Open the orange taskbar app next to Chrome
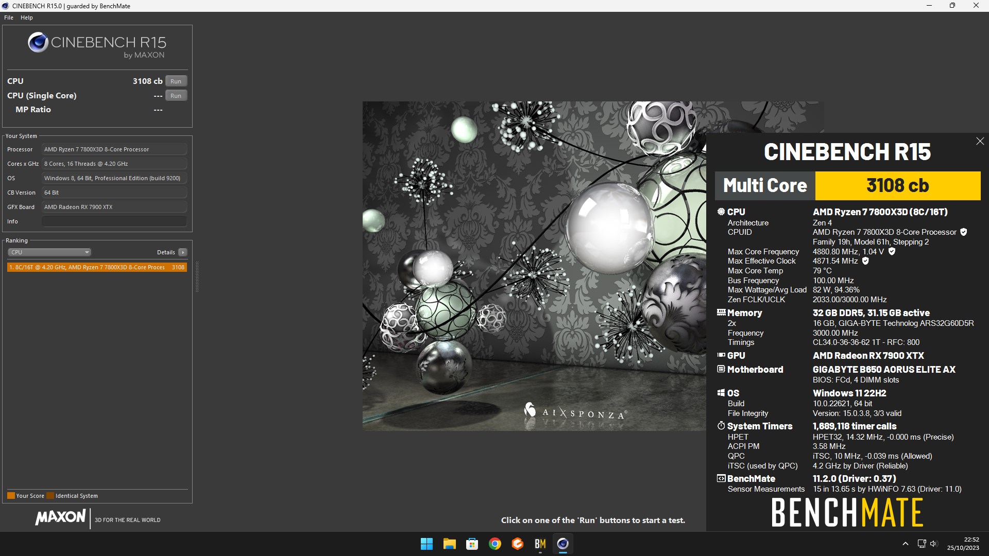The width and height of the screenshot is (989, 556). point(518,544)
